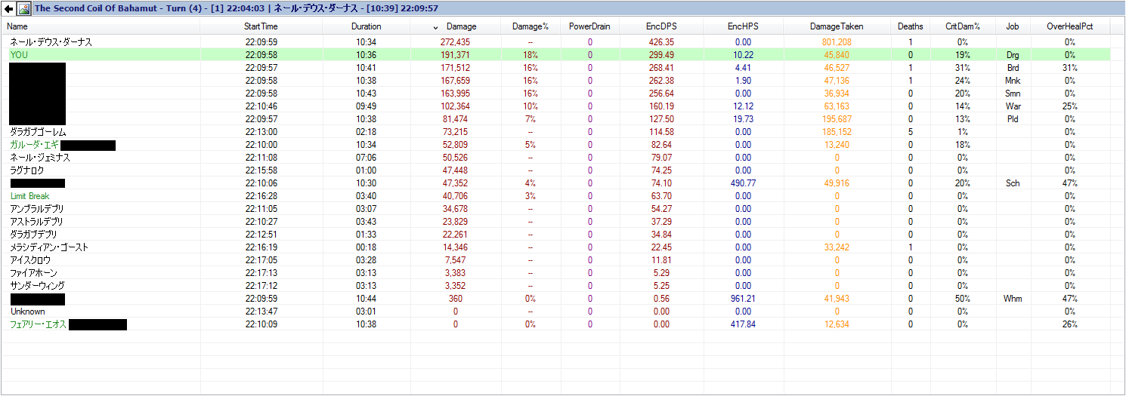Image resolution: width=1126 pixels, height=399 pixels.
Task: Sort by the Name column header
Action: (101, 26)
